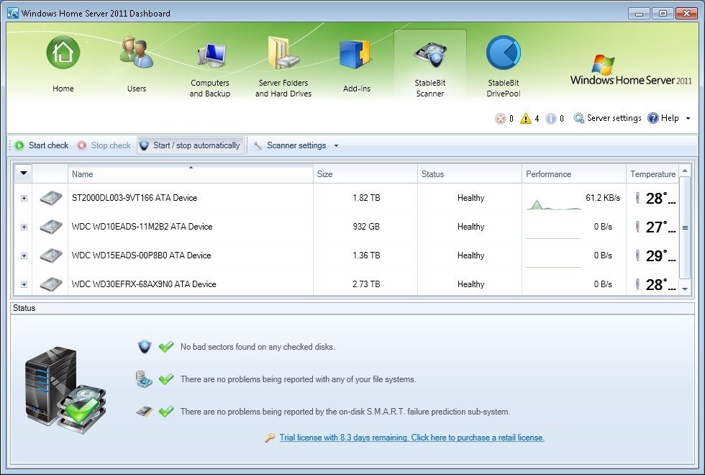Click the S.M.A.R.T. status chip icon
This screenshot has height=475, width=705.
pyautogui.click(x=145, y=411)
